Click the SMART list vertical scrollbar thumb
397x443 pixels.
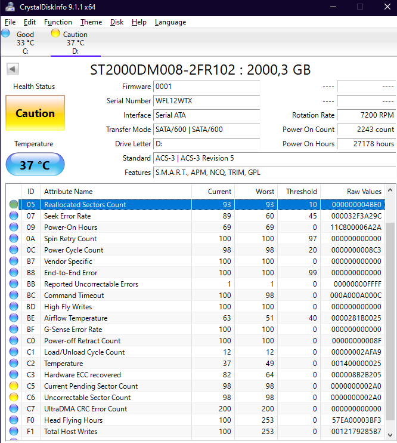[390, 321]
